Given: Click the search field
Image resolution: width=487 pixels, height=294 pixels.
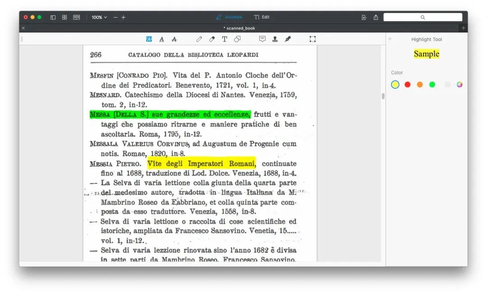Looking at the screenshot, I should pyautogui.click(x=423, y=18).
